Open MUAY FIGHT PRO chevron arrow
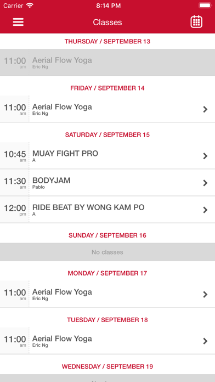 205,156
